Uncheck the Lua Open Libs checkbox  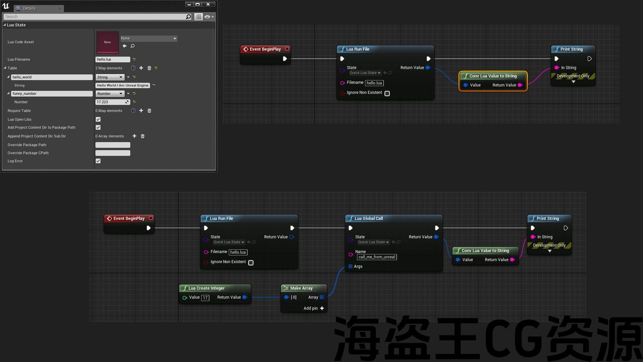98,119
